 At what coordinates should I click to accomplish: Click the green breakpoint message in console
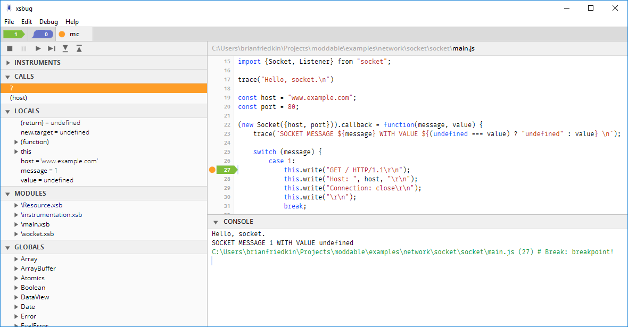click(412, 252)
